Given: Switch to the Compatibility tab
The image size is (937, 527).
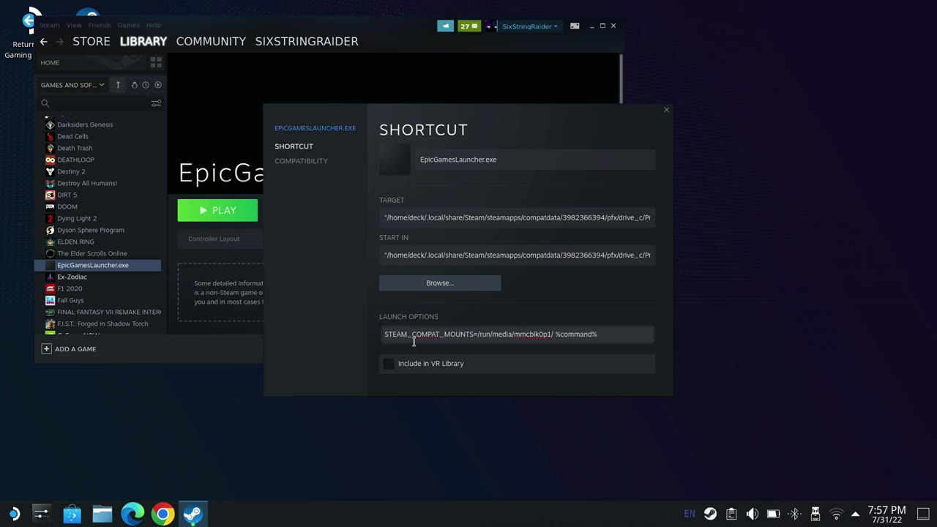Looking at the screenshot, I should [301, 161].
